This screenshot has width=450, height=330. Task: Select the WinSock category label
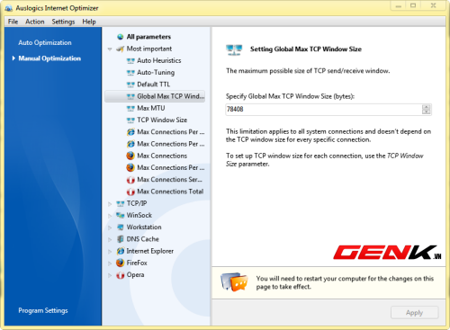(x=139, y=215)
